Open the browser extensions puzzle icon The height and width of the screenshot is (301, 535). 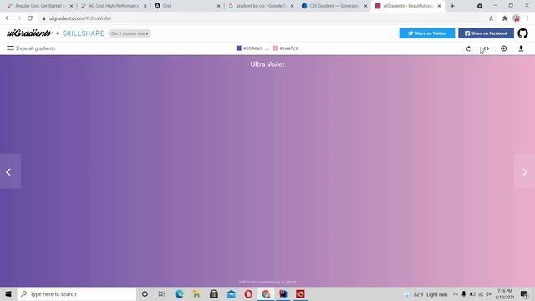(505, 18)
